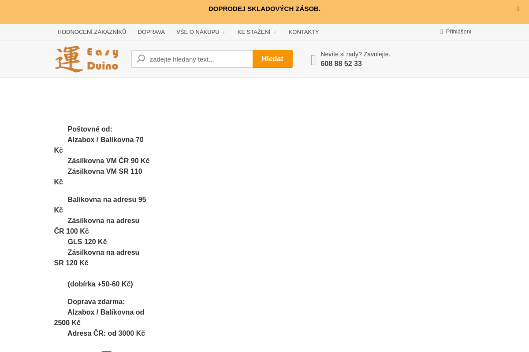The image size is (529, 352).
Task: Click the DOPRODEJ SKLADOVÝCH ZÁSOB banner text
Action: coord(264,9)
